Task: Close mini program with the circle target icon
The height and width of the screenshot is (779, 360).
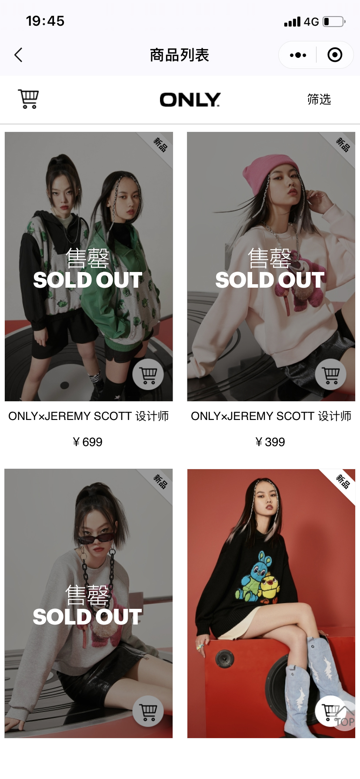Action: coord(334,55)
